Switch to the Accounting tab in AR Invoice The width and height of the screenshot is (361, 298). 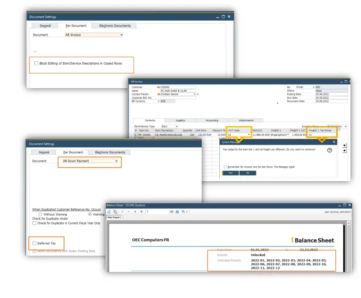coord(212,120)
